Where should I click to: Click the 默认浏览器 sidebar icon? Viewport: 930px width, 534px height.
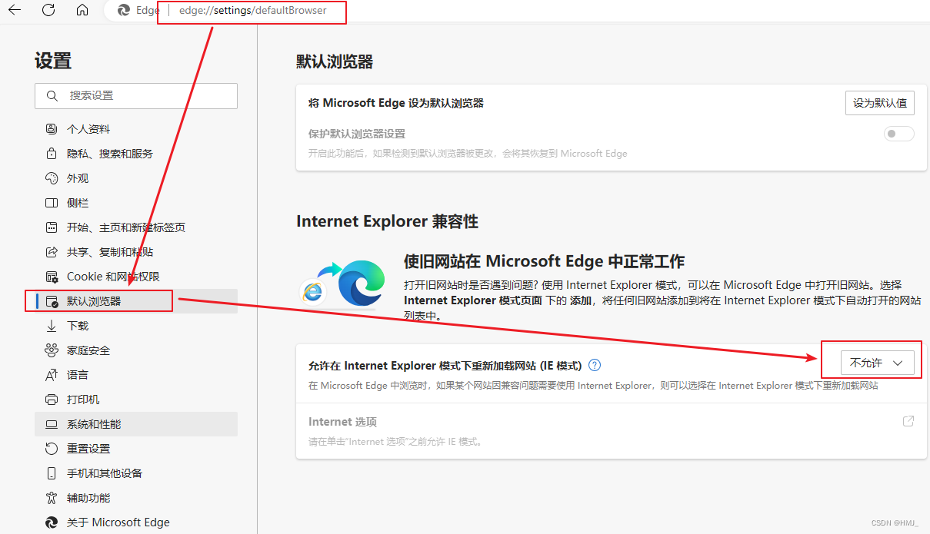coord(52,301)
